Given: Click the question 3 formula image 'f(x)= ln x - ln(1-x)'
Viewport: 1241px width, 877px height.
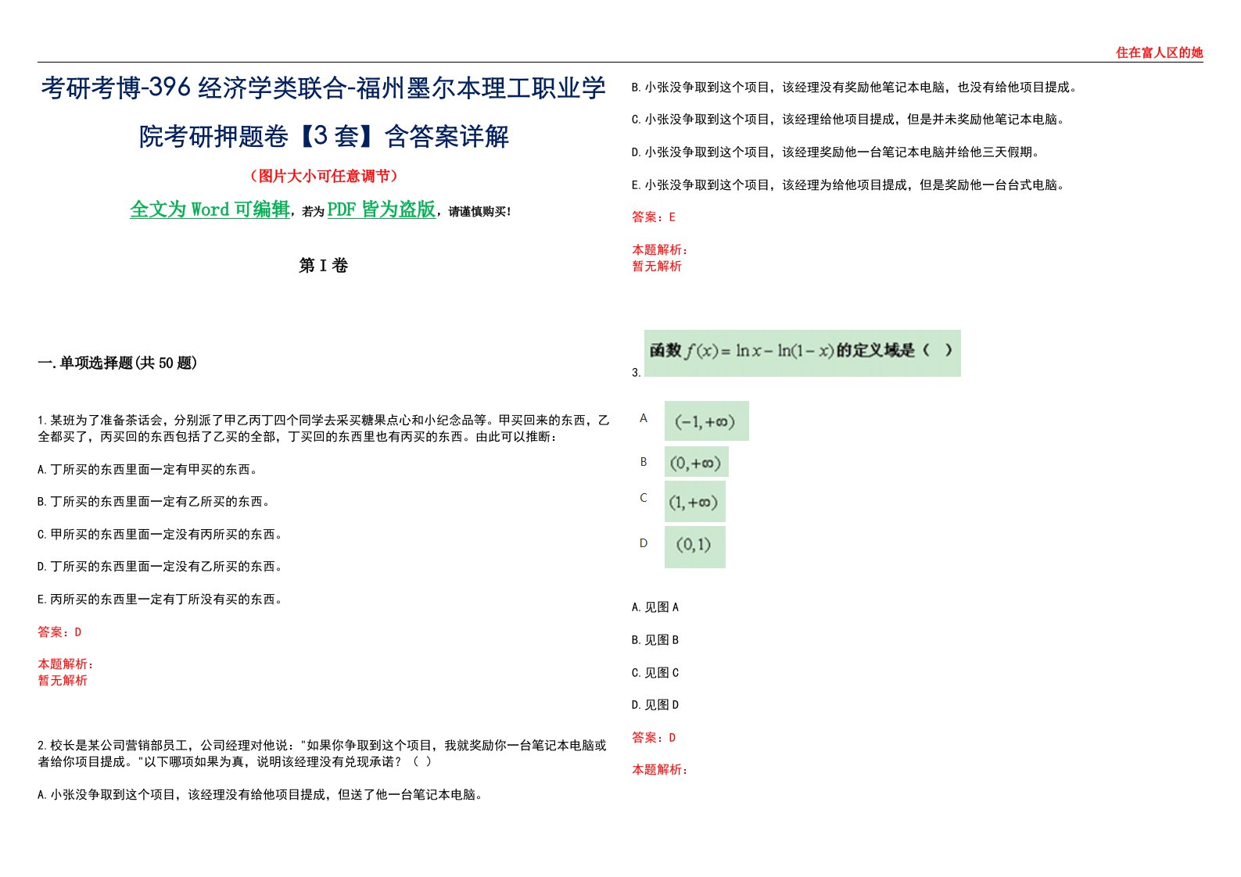Looking at the screenshot, I should pyautogui.click(x=802, y=353).
